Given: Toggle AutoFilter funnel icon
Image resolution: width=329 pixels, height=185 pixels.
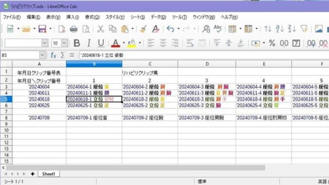Looking at the screenshot, I should 304,29.
